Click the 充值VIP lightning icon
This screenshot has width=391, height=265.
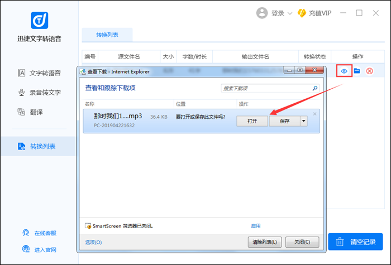click(x=302, y=13)
